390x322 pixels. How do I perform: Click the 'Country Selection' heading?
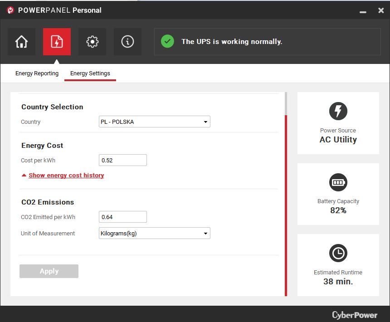pos(52,107)
